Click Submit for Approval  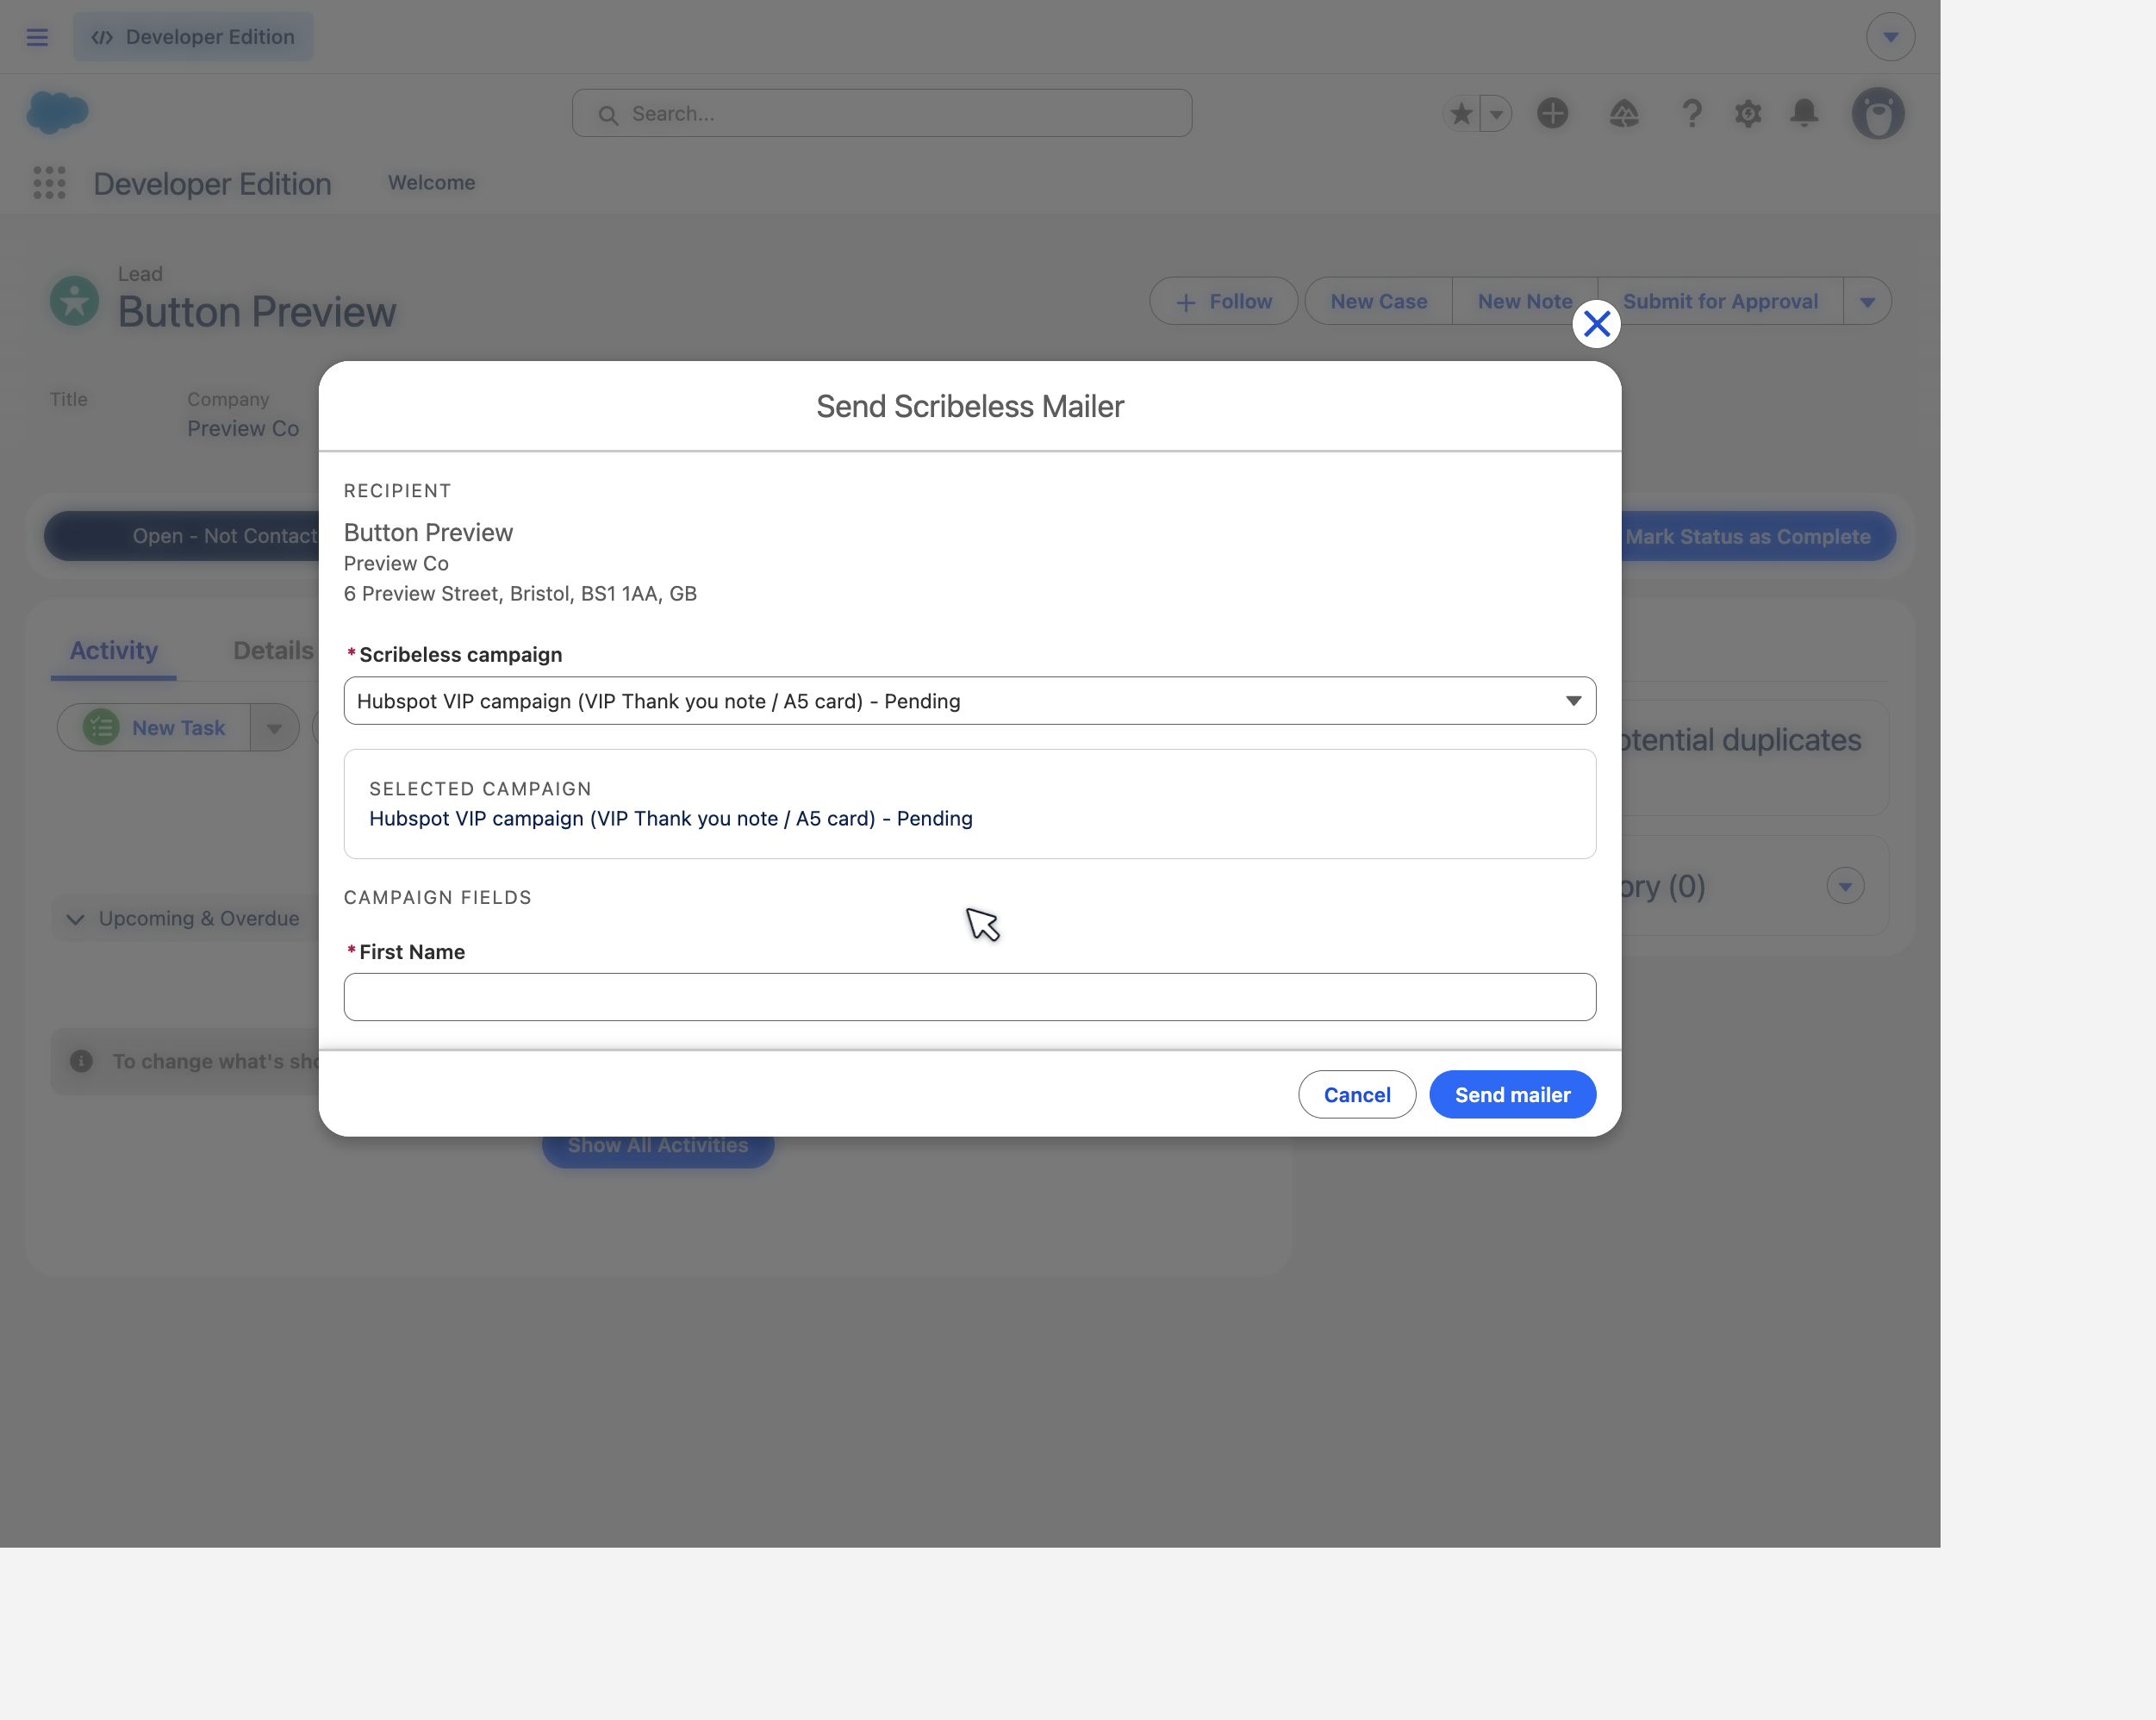pyautogui.click(x=1720, y=301)
